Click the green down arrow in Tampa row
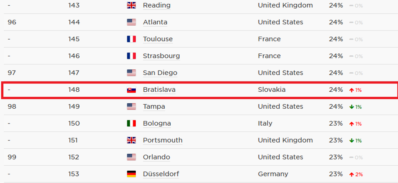This screenshot has width=398, height=183. point(352,107)
